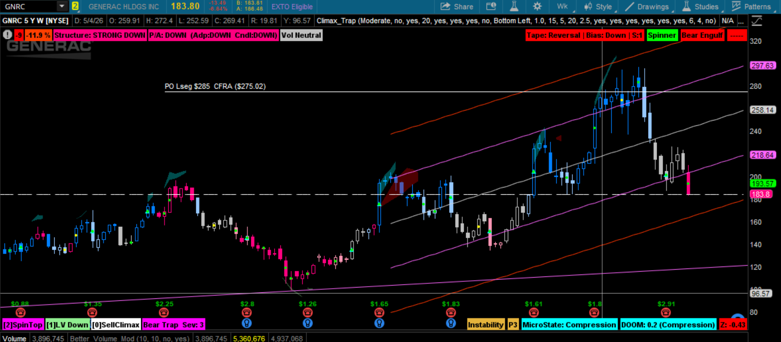Click the curve icon at the chart's top right

[x=757, y=21]
